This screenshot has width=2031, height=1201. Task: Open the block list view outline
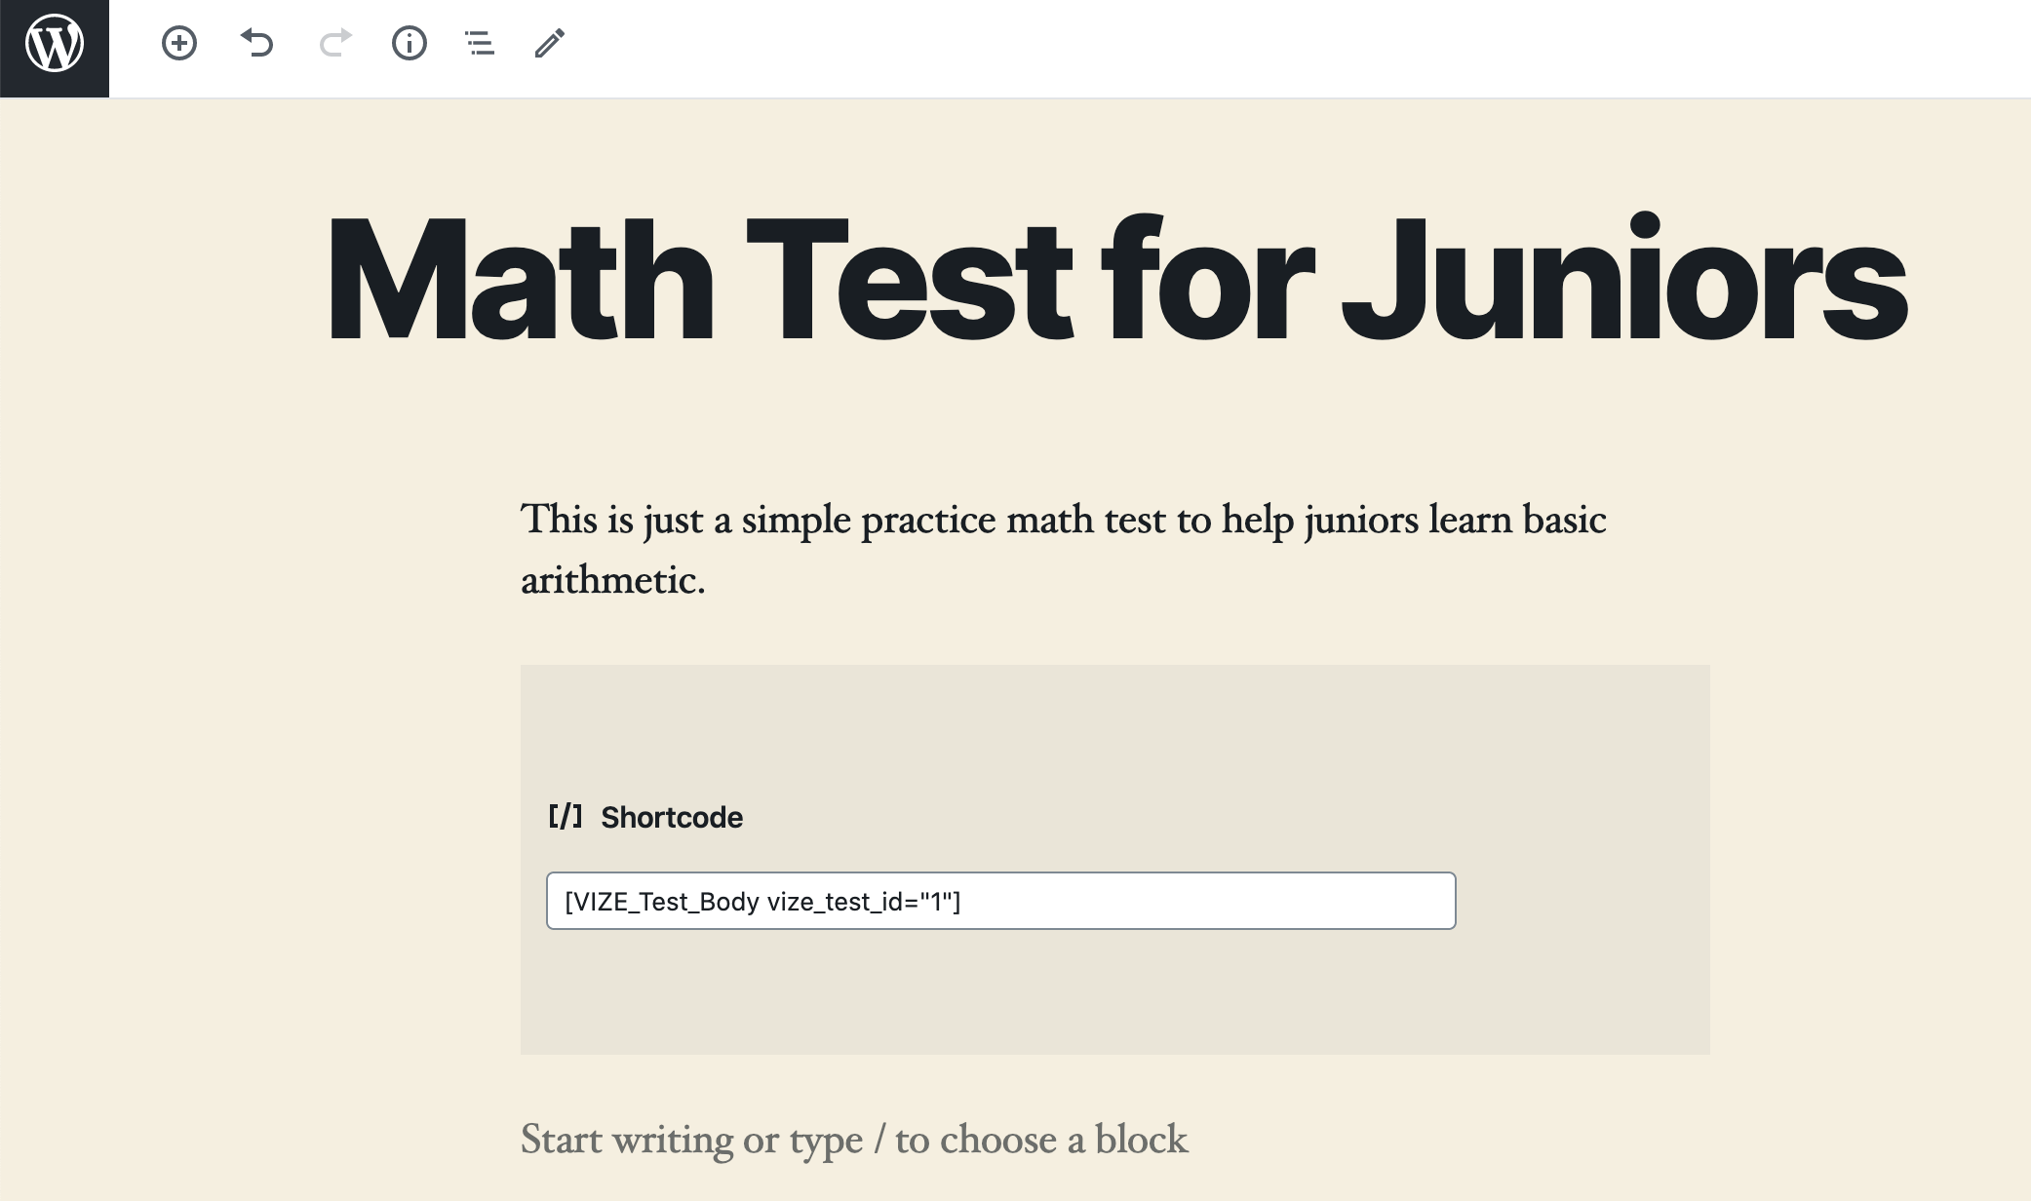pyautogui.click(x=480, y=44)
